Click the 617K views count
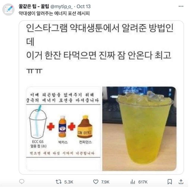Screen dimensions: 190x187 pos(143,182)
